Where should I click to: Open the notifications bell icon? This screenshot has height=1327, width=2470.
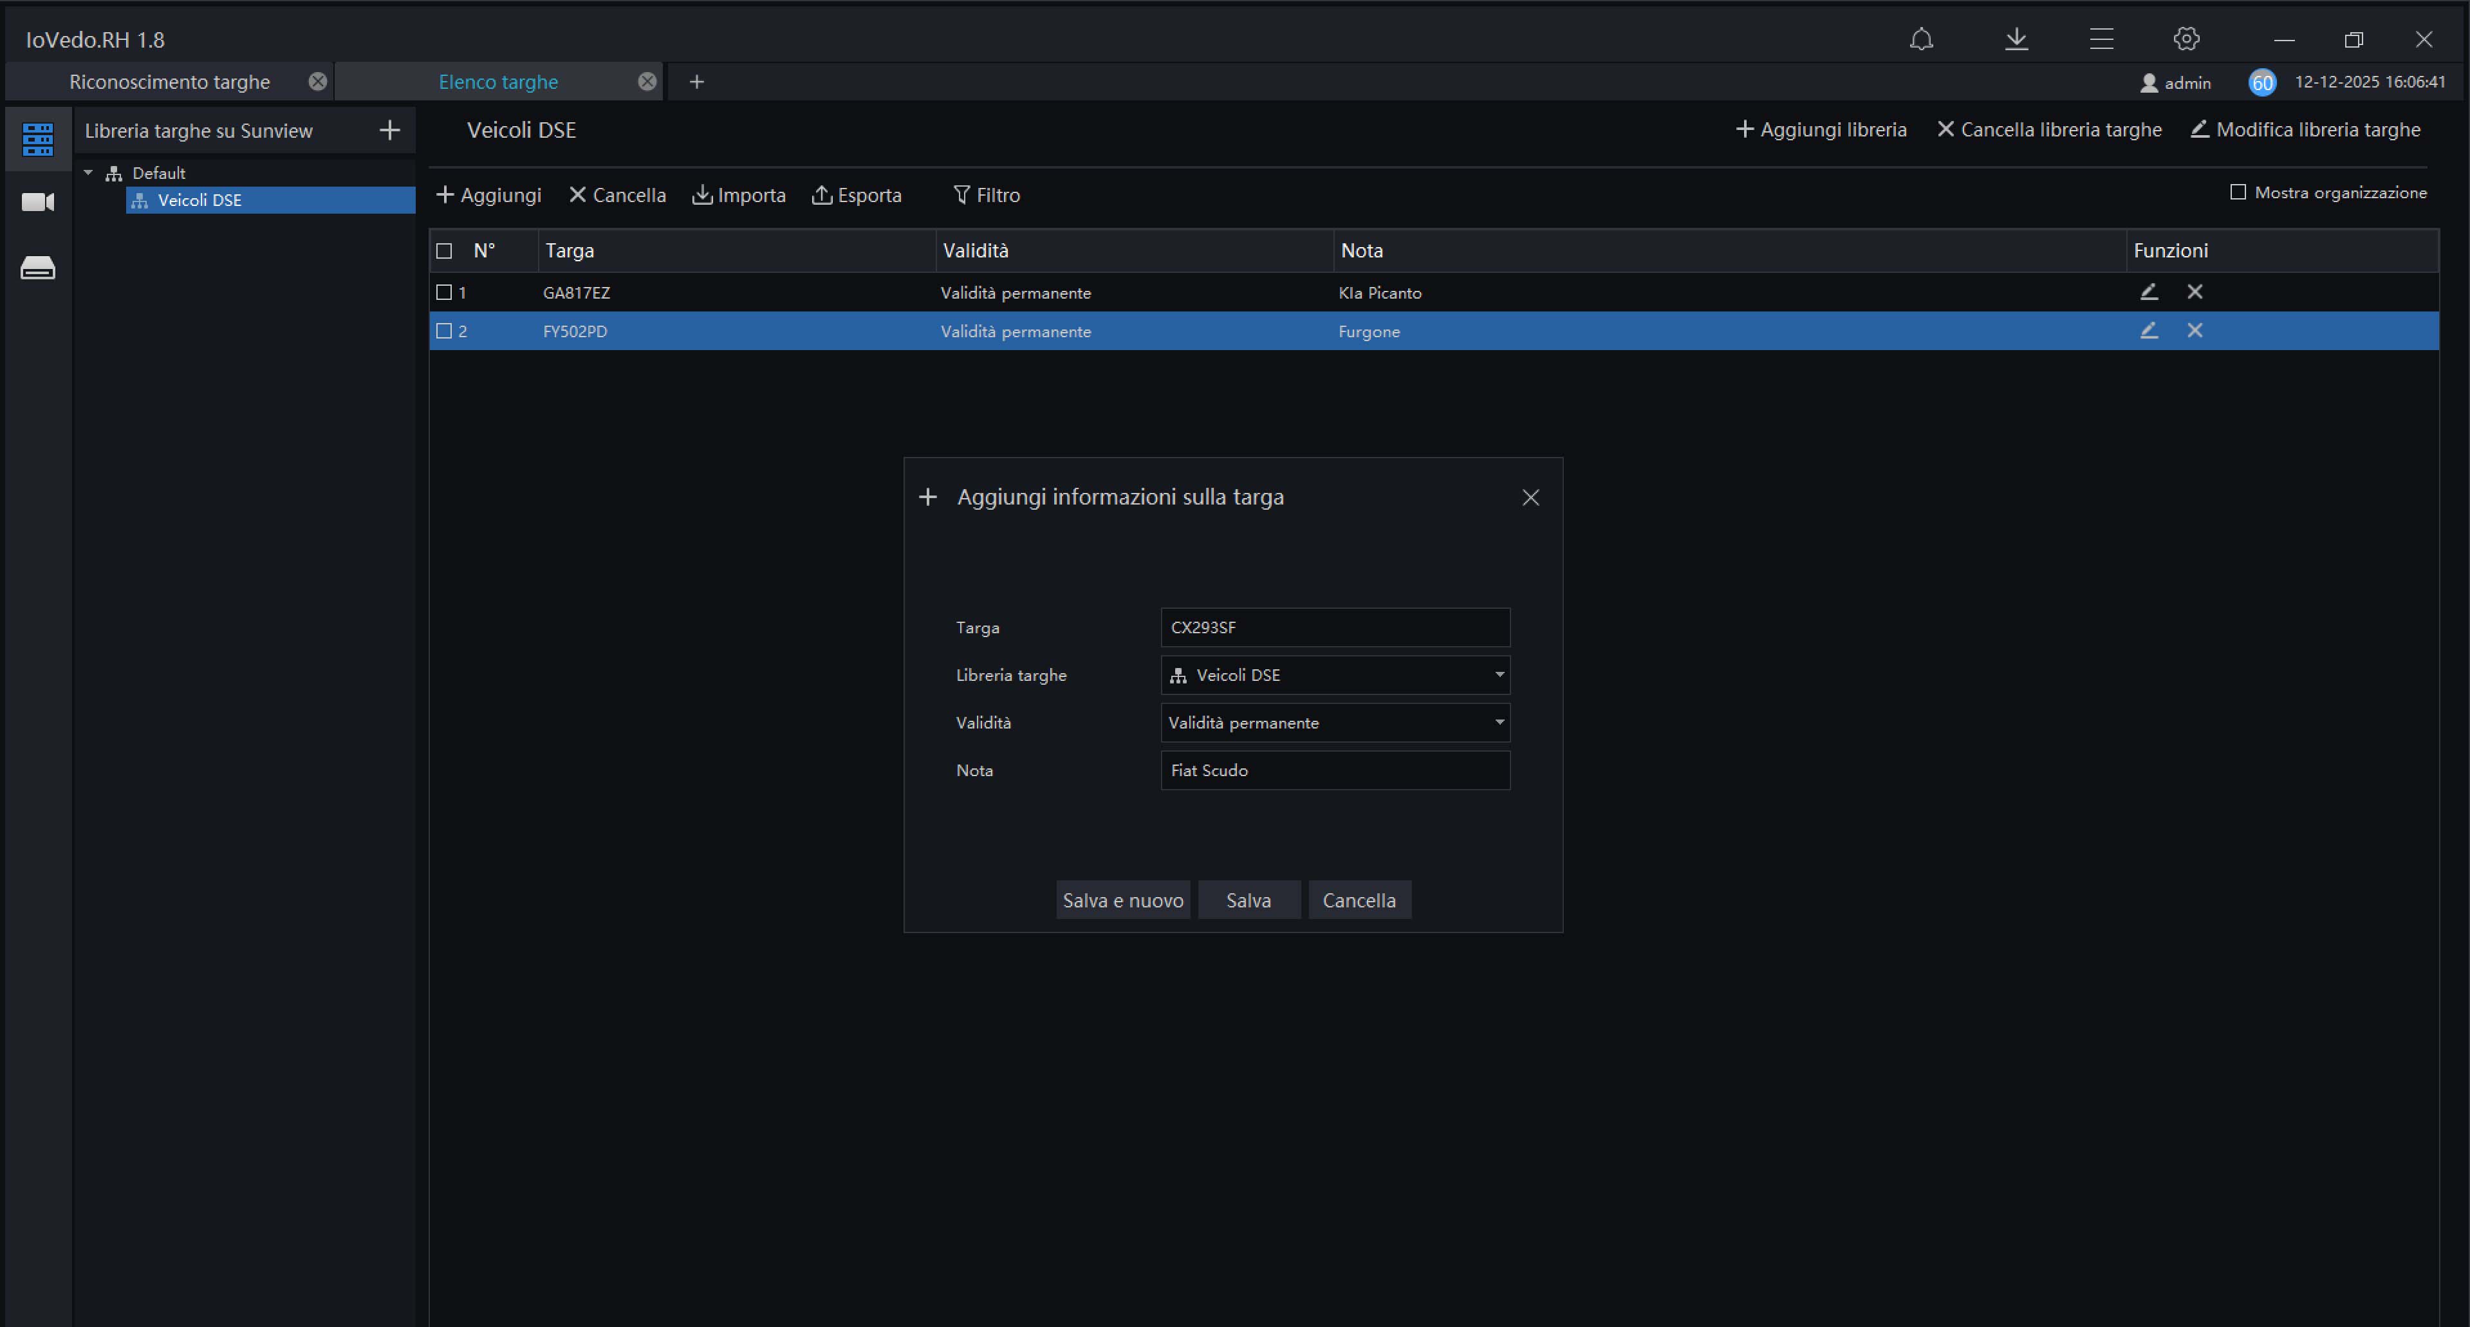tap(1920, 39)
